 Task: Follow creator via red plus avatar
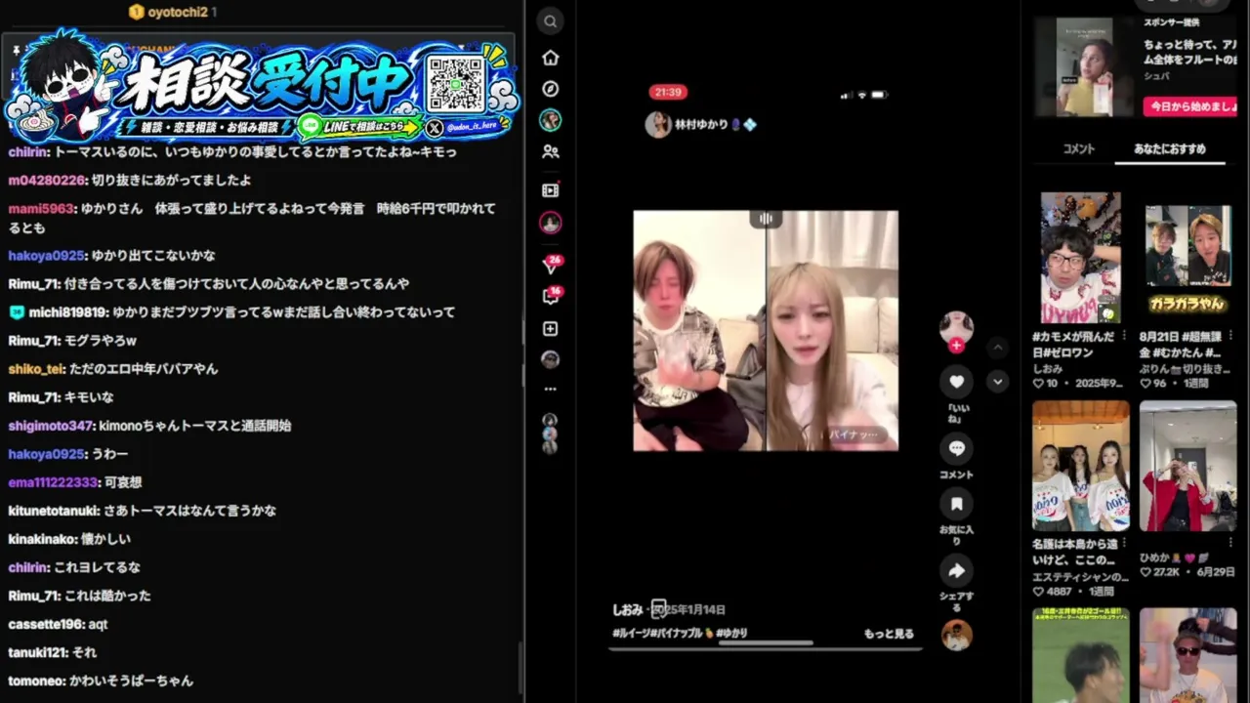pos(956,345)
